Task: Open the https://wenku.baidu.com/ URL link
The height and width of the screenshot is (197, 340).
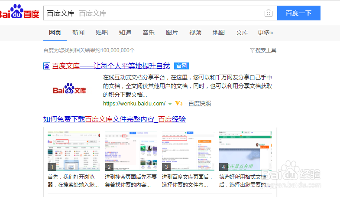Action: point(134,104)
